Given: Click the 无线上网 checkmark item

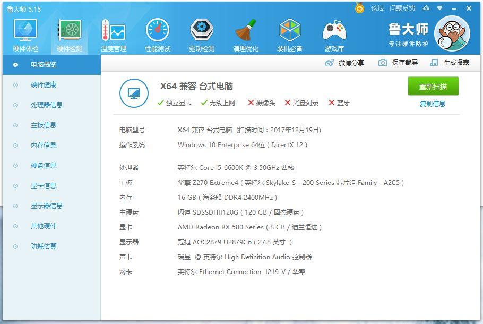Looking at the screenshot, I should (x=218, y=103).
